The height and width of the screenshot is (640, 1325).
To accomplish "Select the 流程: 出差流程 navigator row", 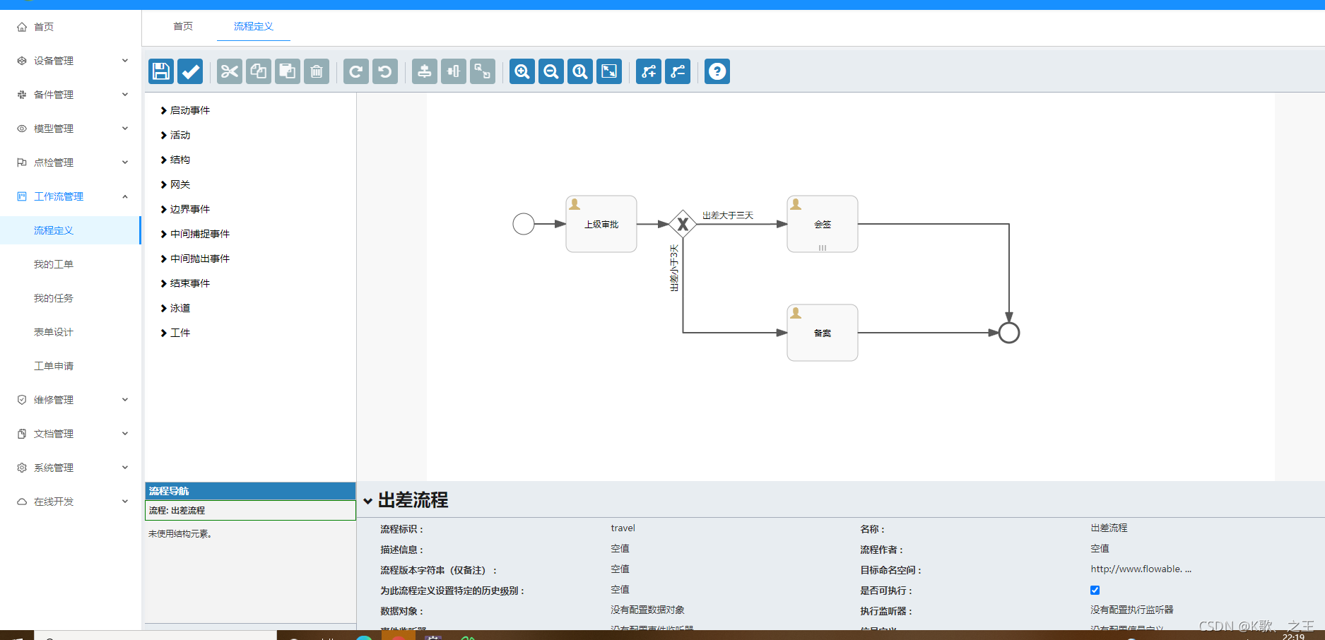I will coord(250,510).
